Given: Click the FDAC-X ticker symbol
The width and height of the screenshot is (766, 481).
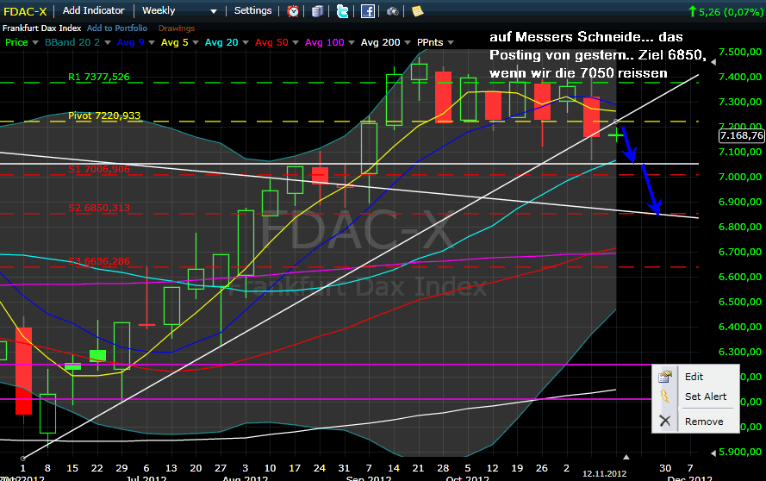Looking at the screenshot, I should (x=25, y=11).
